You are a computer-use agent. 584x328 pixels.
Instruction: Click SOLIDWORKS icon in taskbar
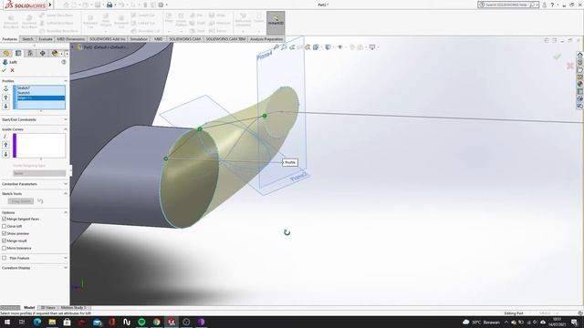172,322
